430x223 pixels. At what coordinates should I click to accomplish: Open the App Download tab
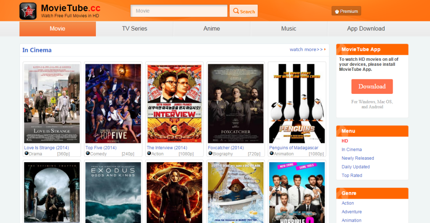click(x=366, y=29)
